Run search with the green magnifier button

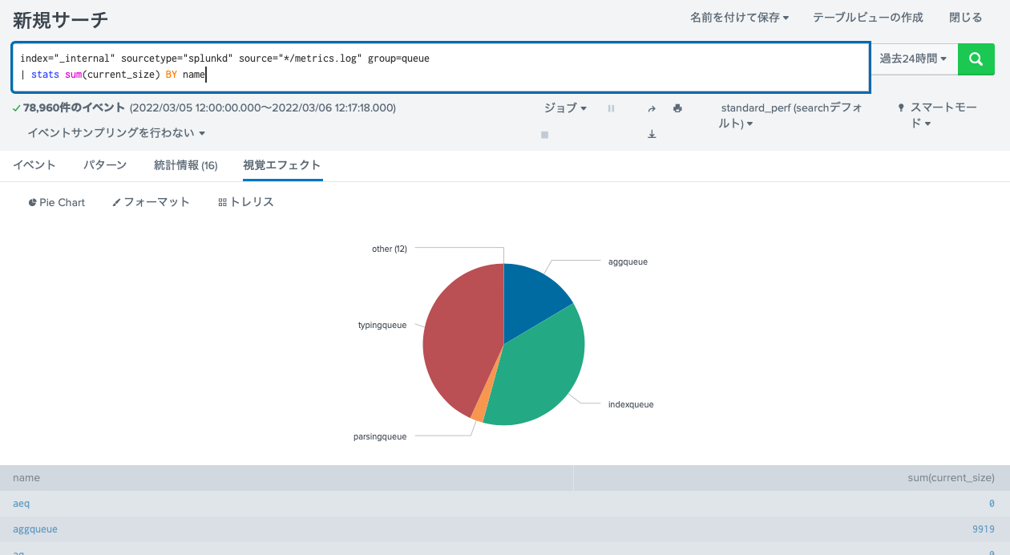coord(976,59)
